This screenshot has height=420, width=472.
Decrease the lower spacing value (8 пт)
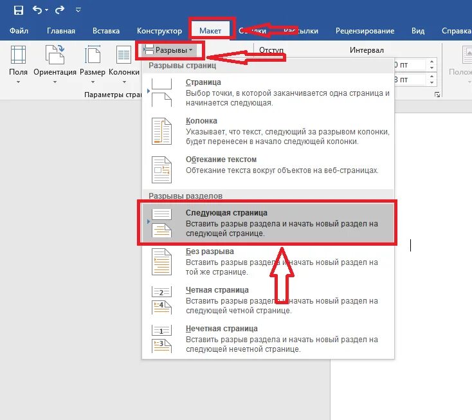coord(432,83)
